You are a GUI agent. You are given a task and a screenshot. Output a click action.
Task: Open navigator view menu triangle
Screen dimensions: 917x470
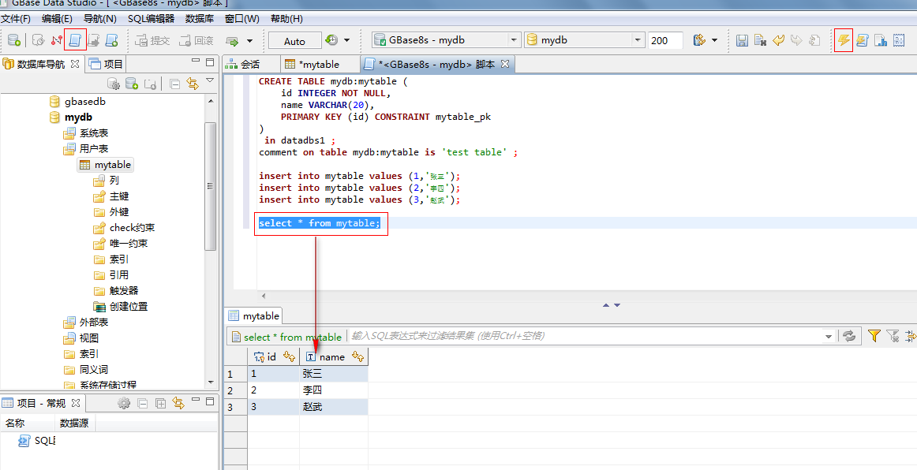[209, 80]
